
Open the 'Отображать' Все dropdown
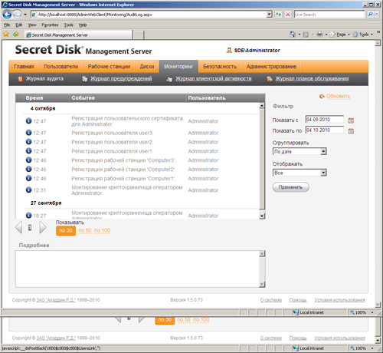323,173
